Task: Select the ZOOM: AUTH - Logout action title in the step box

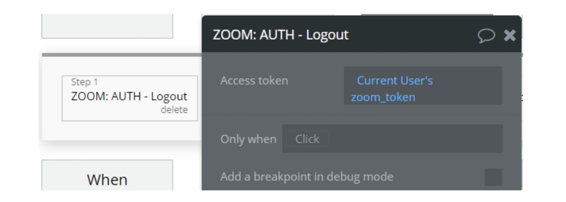Action: coord(129,96)
